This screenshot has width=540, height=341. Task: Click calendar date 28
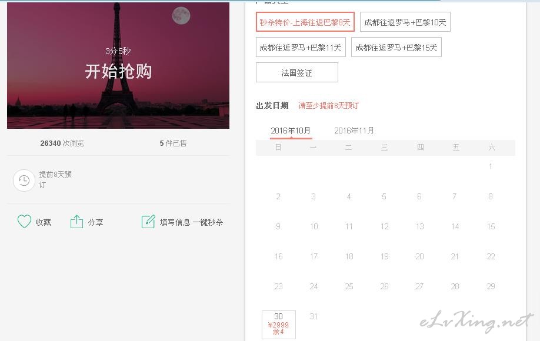click(x=455, y=286)
